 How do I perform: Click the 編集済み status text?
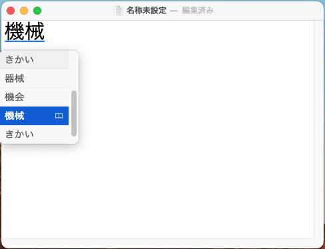coord(198,11)
